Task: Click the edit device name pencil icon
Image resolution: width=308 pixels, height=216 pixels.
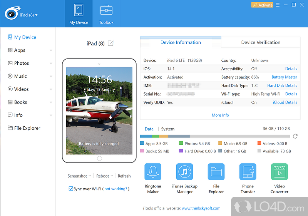Action: coord(110,43)
